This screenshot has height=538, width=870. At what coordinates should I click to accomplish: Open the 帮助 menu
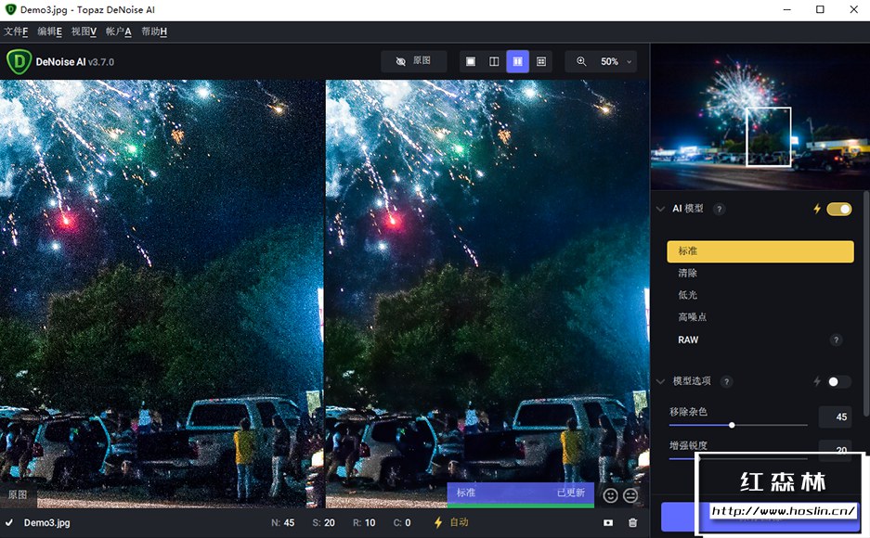(x=154, y=32)
